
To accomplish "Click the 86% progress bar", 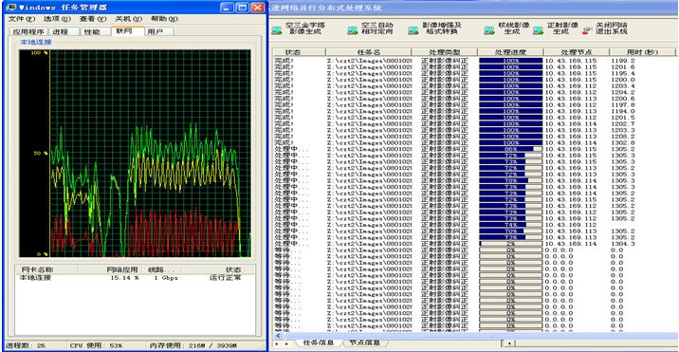I will click(510, 149).
